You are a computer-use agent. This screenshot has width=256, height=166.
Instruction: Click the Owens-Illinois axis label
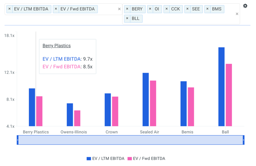click(x=74, y=132)
